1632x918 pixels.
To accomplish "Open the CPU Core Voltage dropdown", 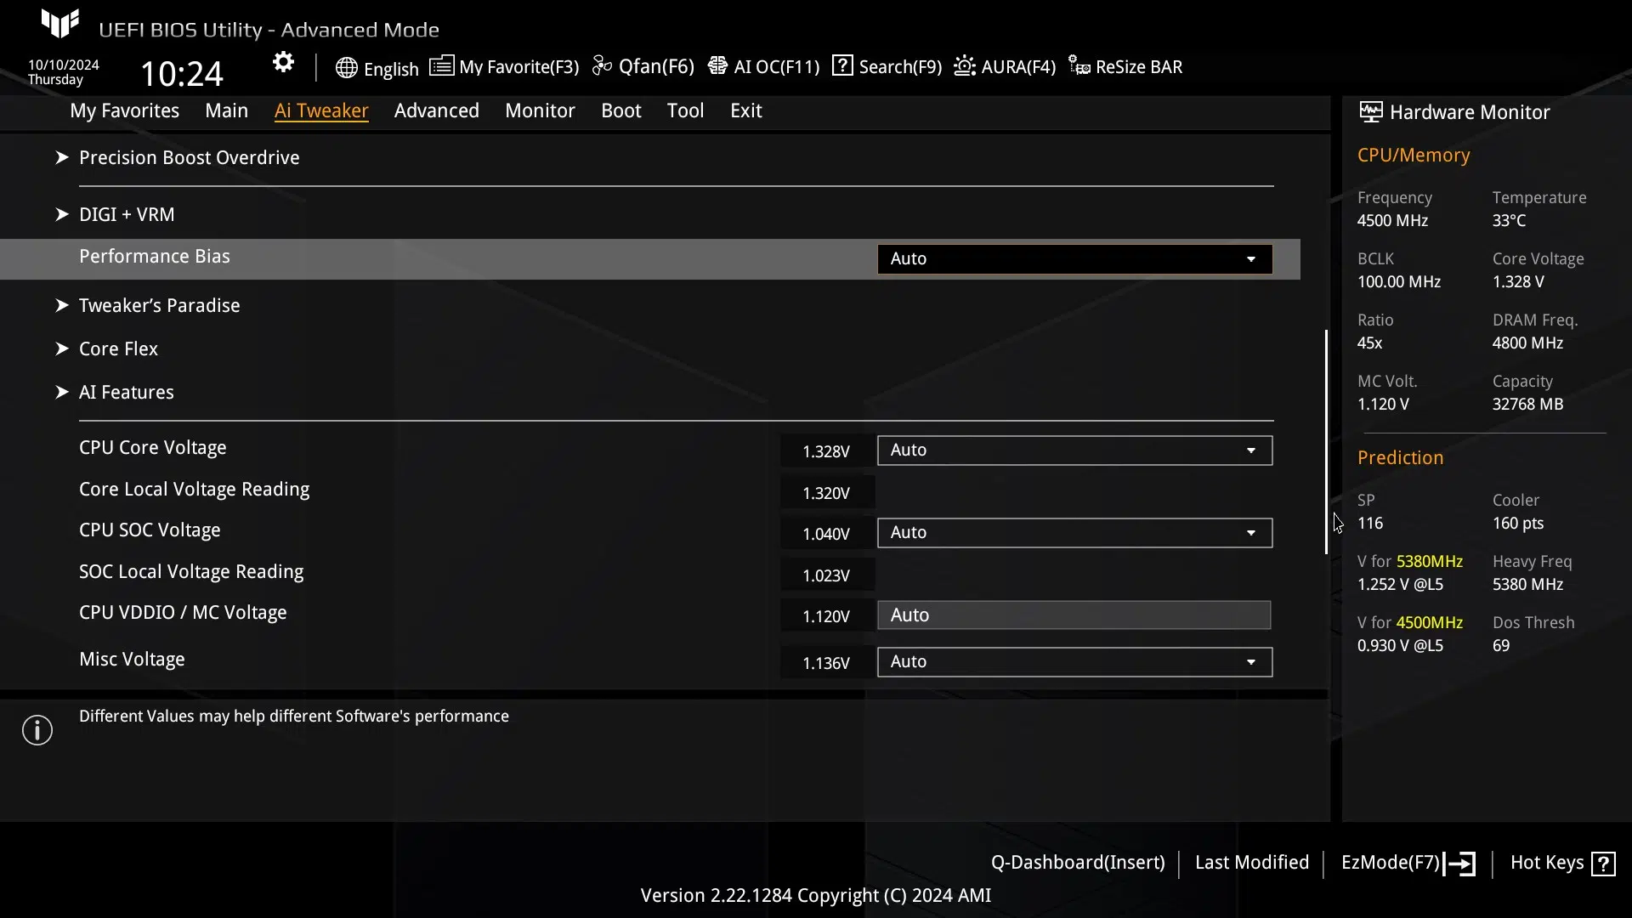I will 1074,450.
